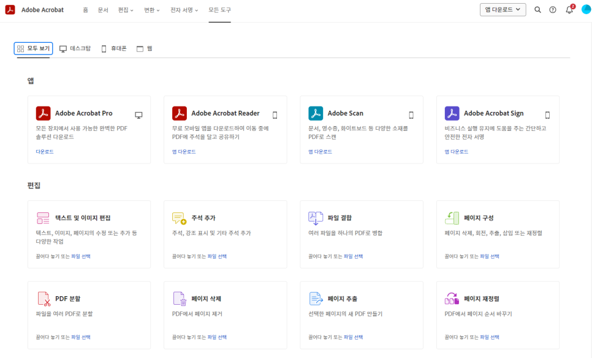Click the 페이지 구성 card title
Image resolution: width=592 pixels, height=358 pixels.
point(479,218)
